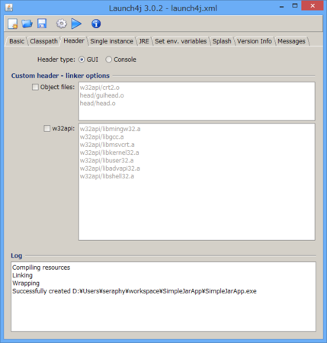Open the Splash tab
Viewport: 327px width, 343px height.
(x=222, y=41)
